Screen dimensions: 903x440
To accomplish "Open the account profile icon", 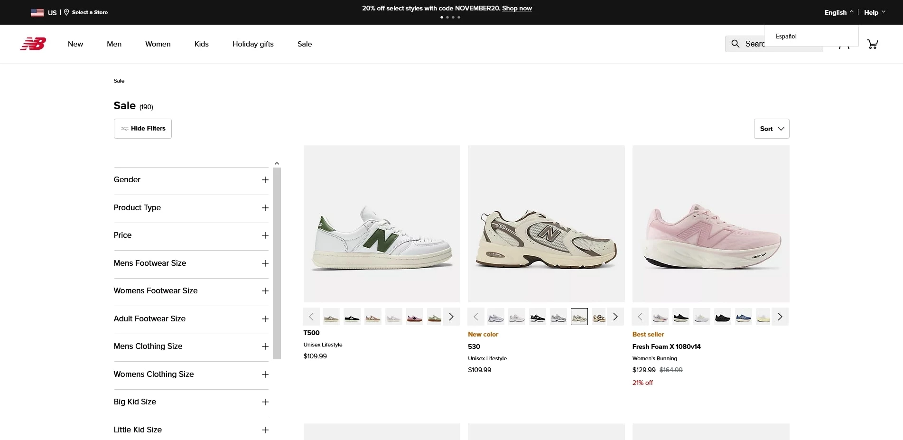I will click(845, 46).
